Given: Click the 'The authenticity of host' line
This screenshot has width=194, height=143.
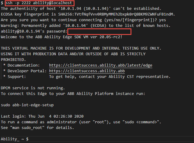Looking at the screenshot, I should (x=81, y=9).
